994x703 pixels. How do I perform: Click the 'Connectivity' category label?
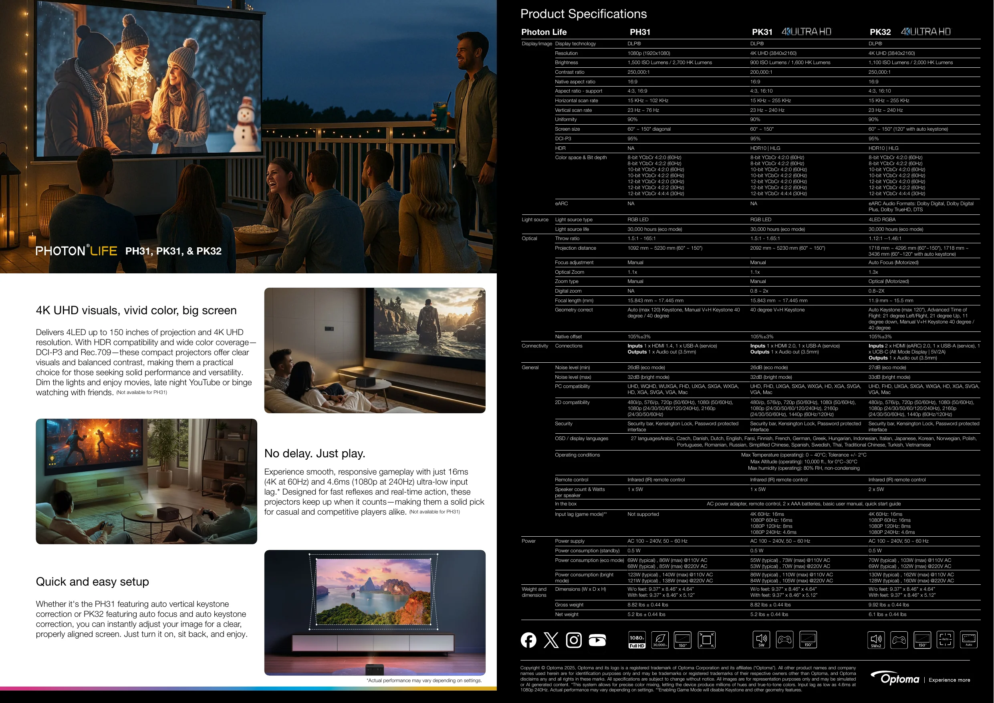click(x=535, y=345)
